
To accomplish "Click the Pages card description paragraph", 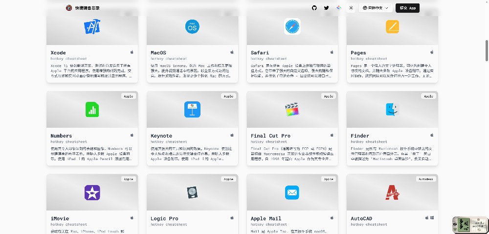I will [x=392, y=71].
